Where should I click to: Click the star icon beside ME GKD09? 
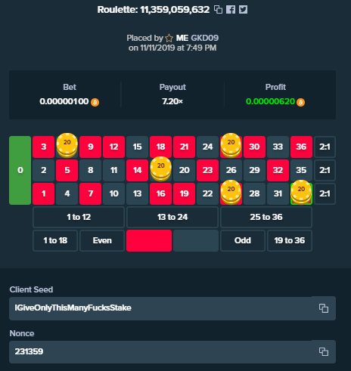tap(169, 38)
